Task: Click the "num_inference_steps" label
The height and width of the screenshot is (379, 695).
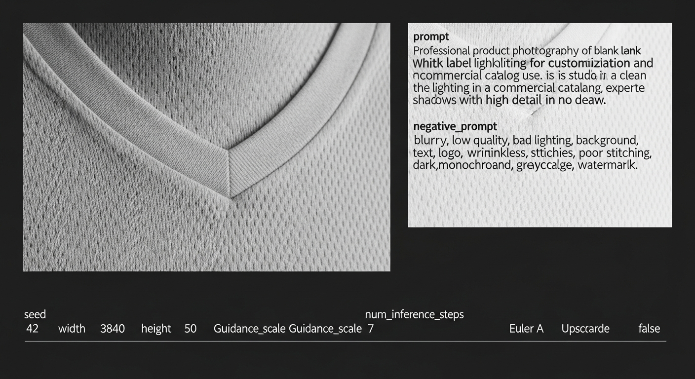Action: coord(414,314)
